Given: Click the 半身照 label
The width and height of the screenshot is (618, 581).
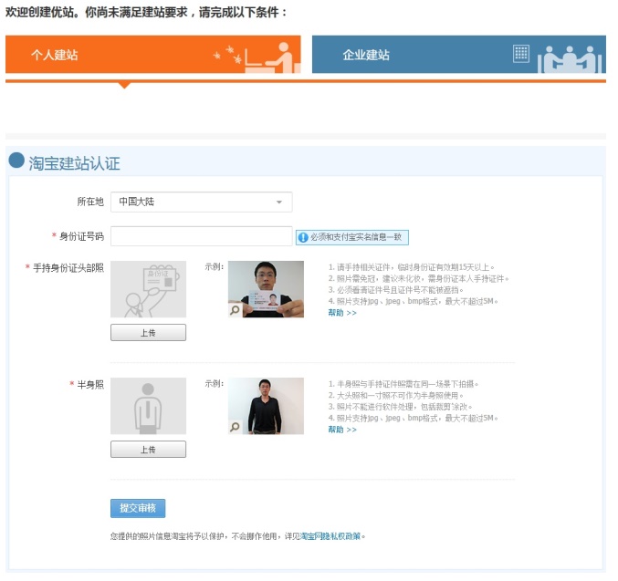Looking at the screenshot, I should (x=90, y=385).
